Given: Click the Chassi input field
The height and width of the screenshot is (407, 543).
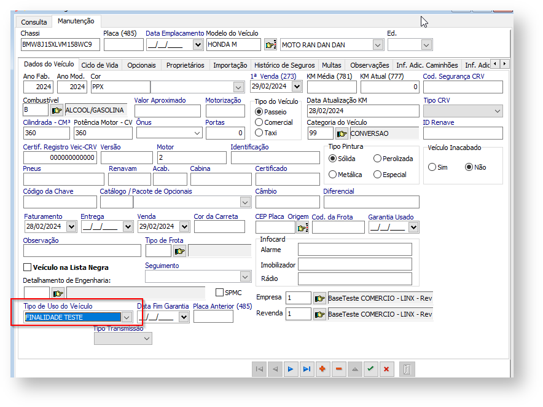Looking at the screenshot, I should click(x=60, y=45).
